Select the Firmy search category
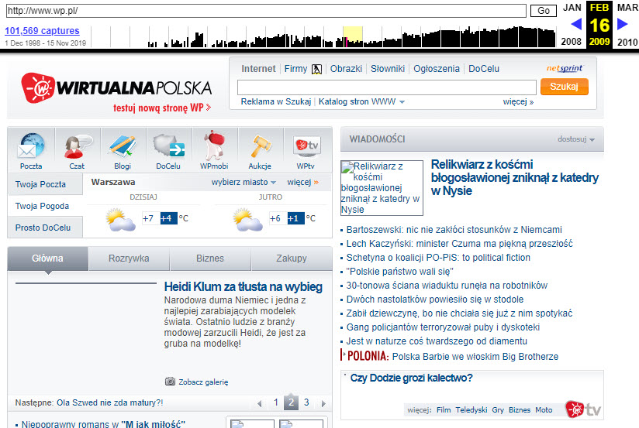 [x=296, y=69]
